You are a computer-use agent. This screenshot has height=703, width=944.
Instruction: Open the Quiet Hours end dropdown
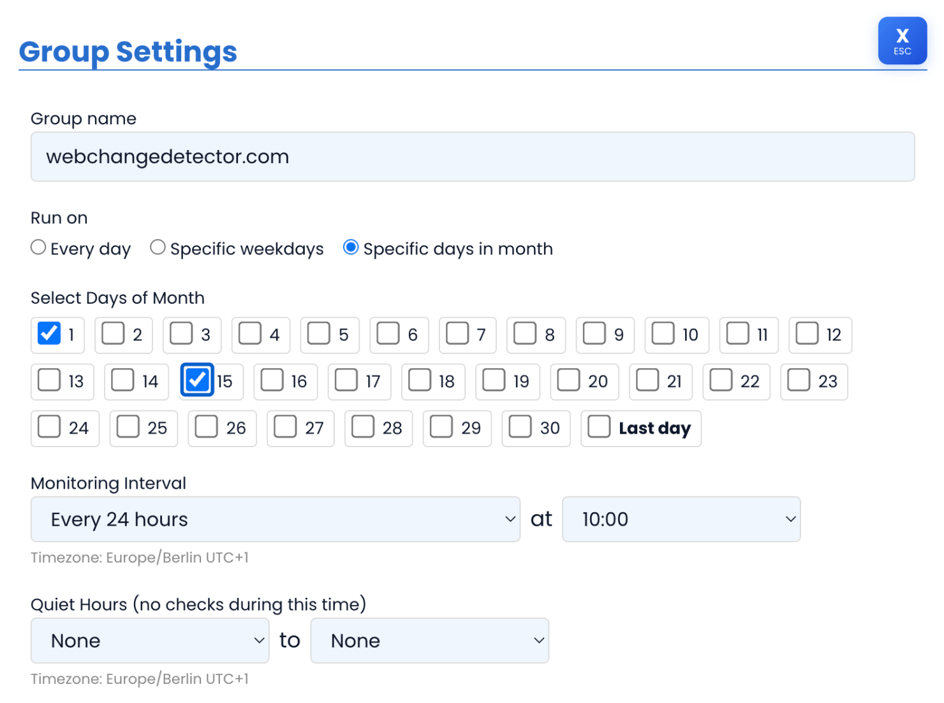pos(429,640)
